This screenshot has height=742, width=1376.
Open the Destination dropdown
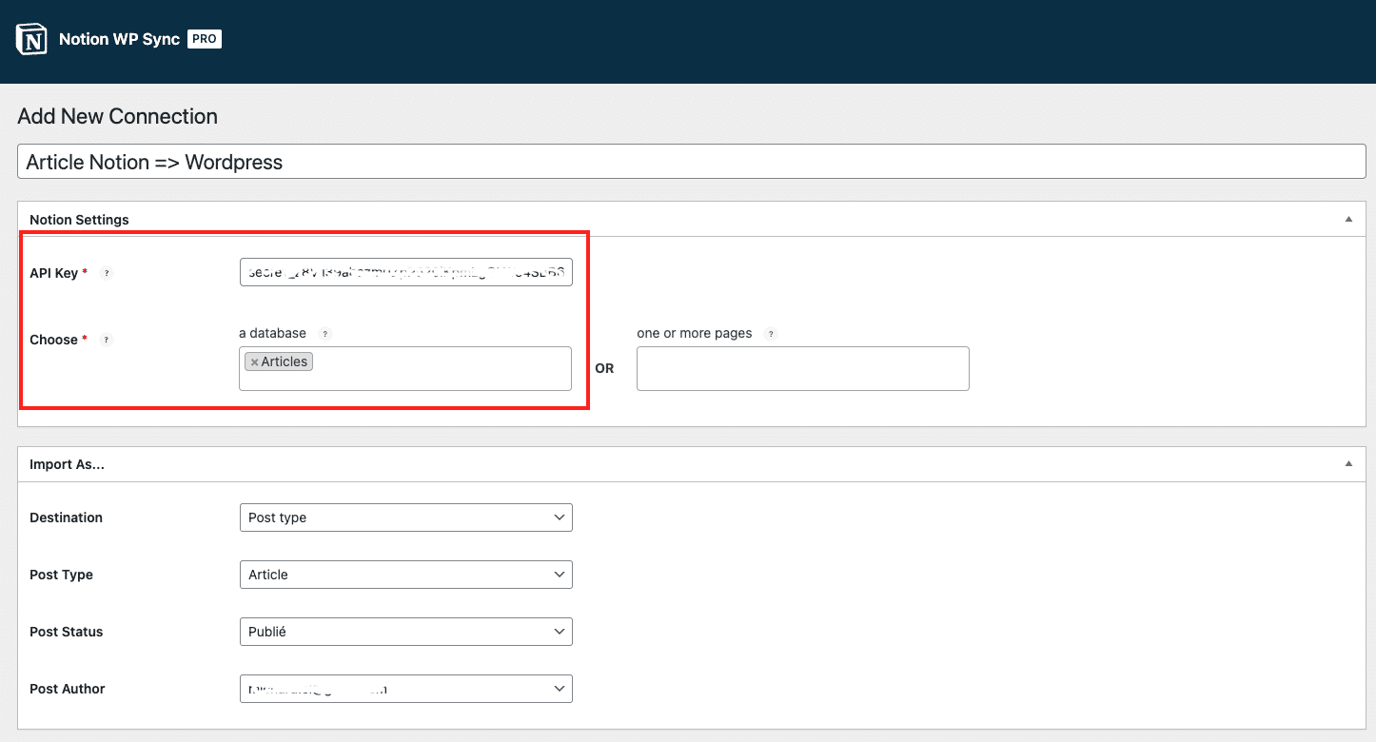[405, 517]
